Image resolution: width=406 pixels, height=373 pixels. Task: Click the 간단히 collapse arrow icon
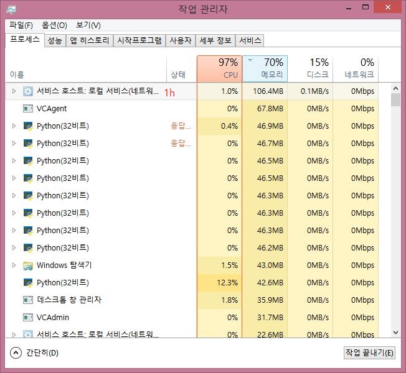click(x=16, y=353)
